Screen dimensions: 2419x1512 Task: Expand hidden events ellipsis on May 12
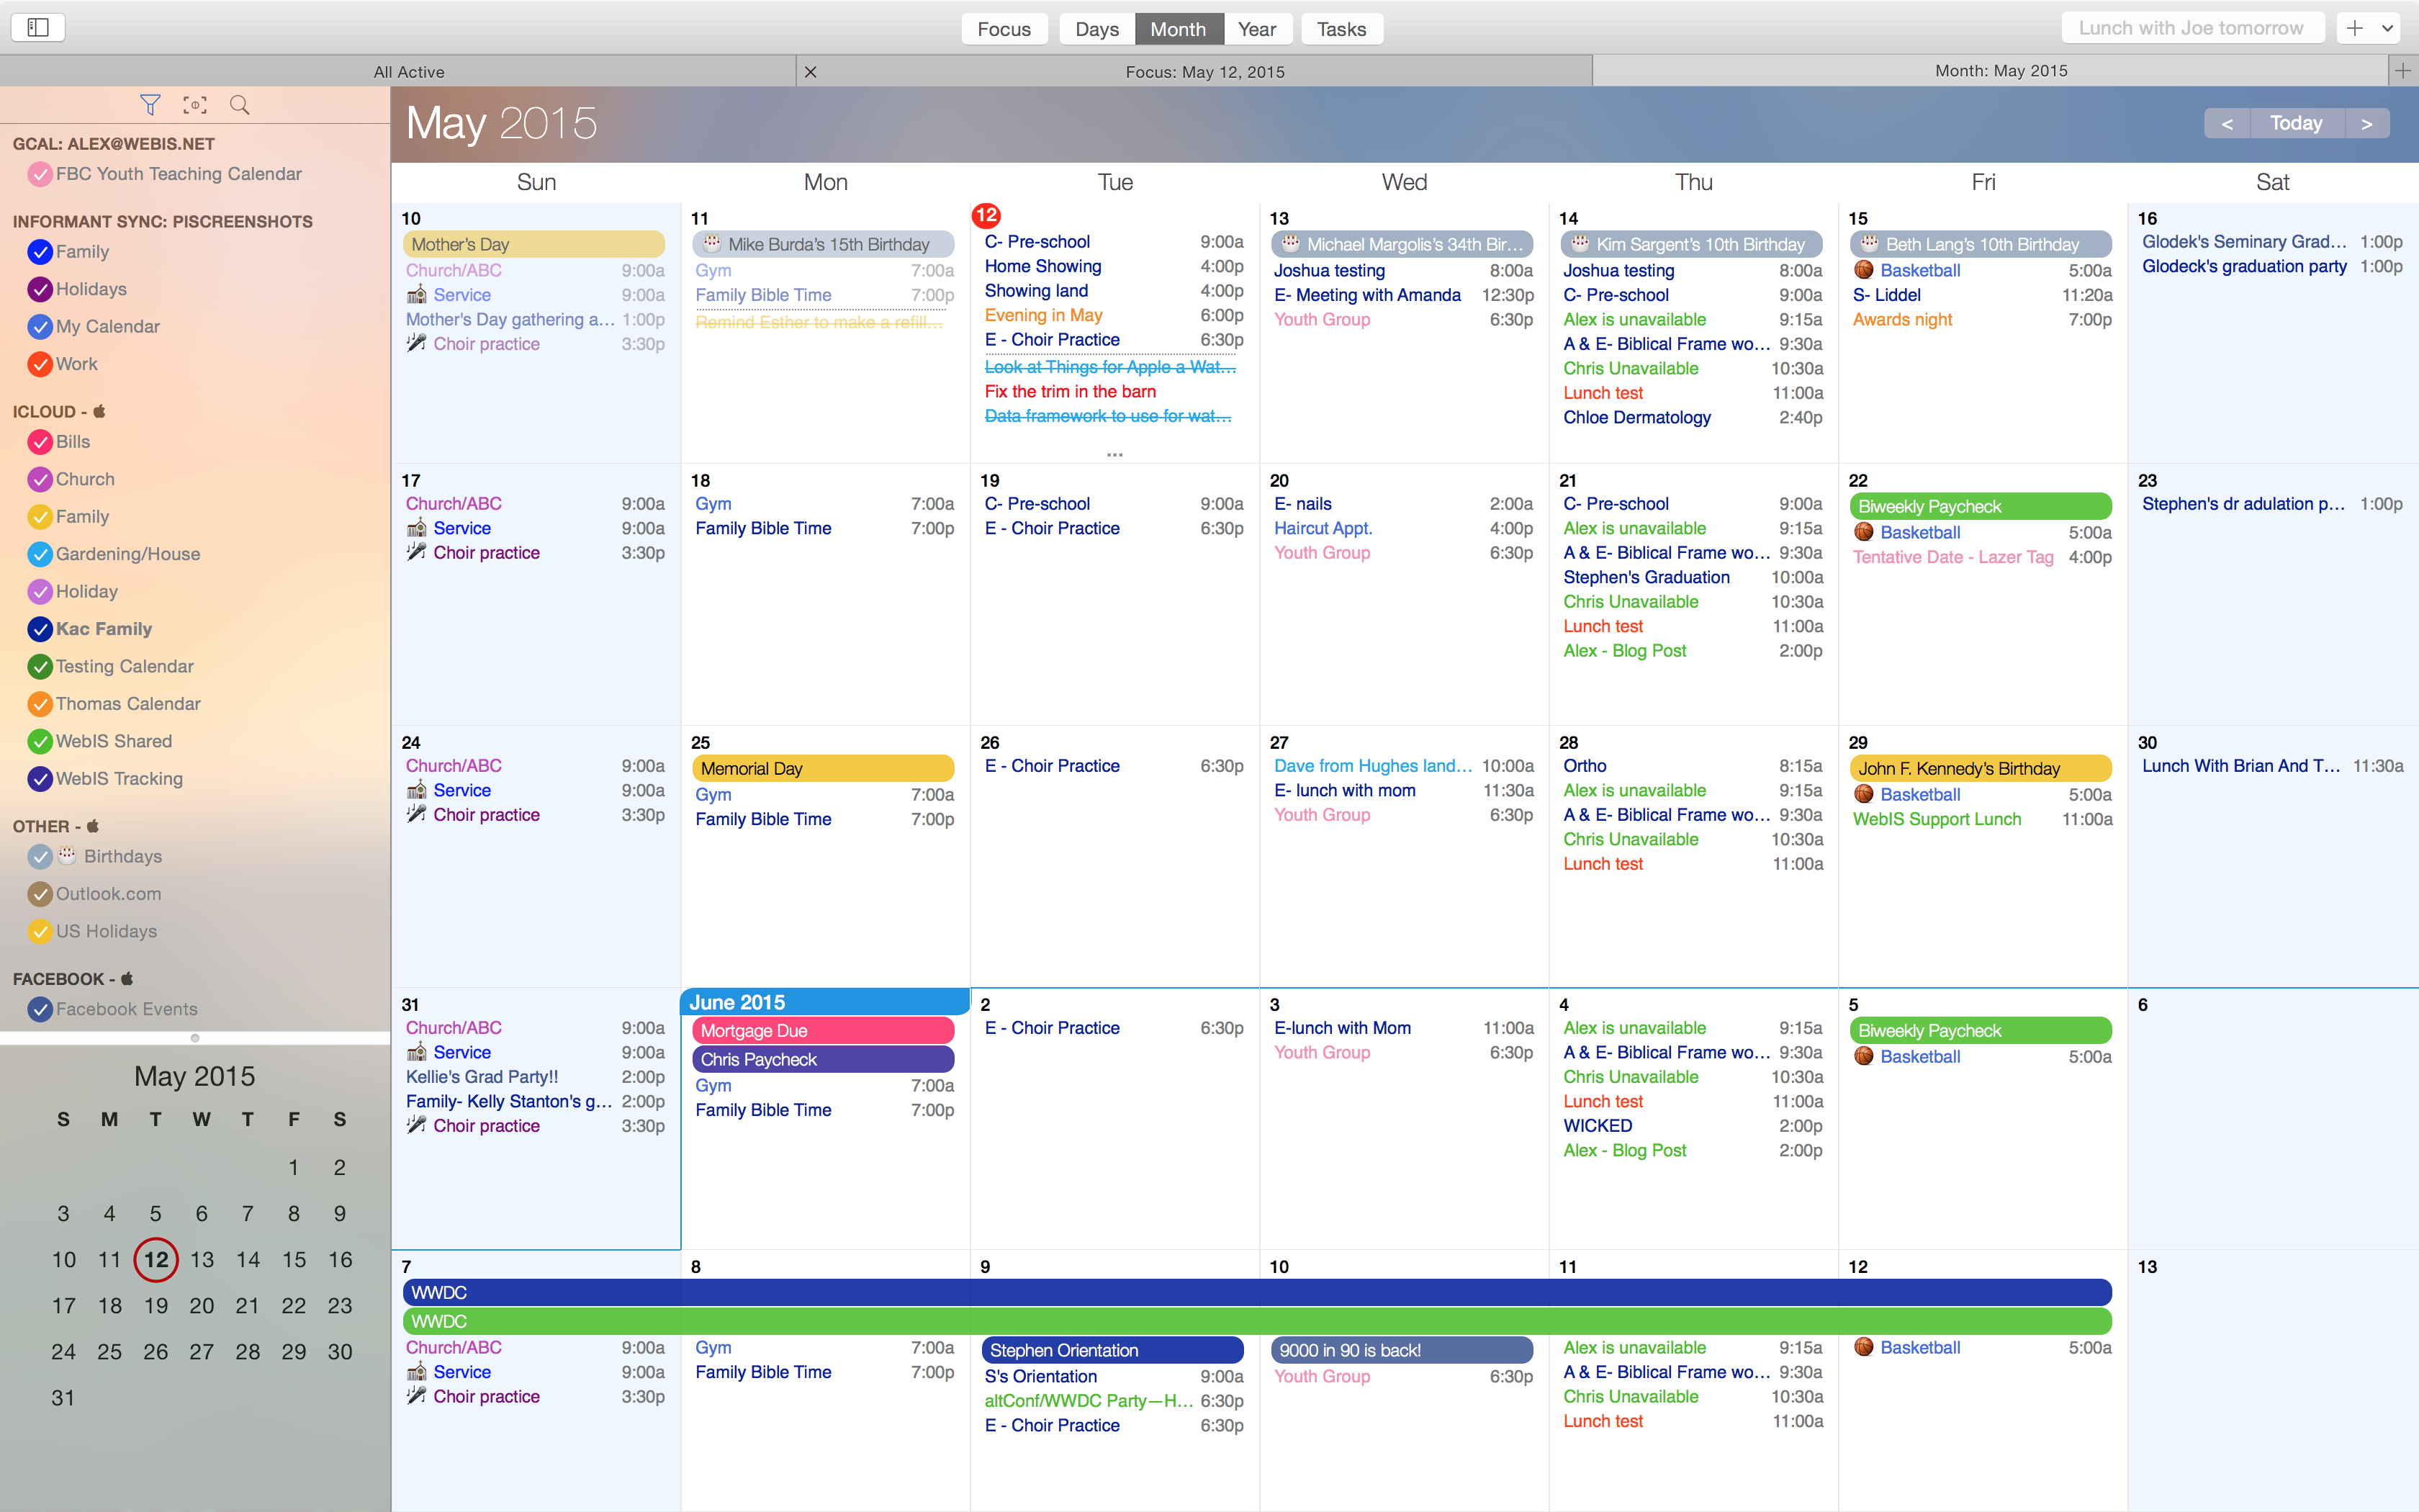(1114, 455)
